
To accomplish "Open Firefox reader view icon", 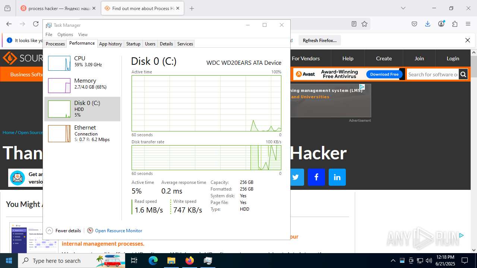I will pyautogui.click(x=354, y=24).
